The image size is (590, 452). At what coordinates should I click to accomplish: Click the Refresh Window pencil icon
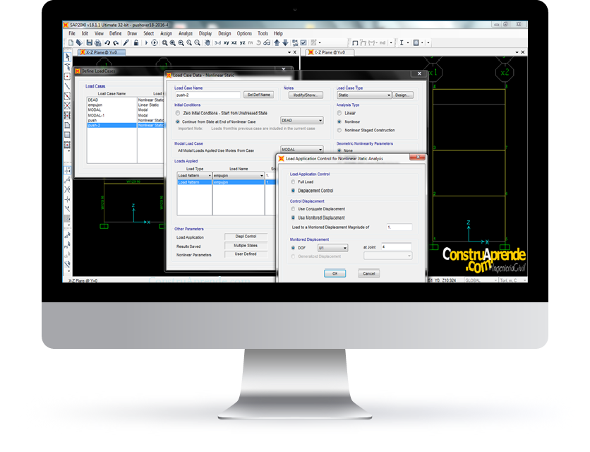pos(126,43)
